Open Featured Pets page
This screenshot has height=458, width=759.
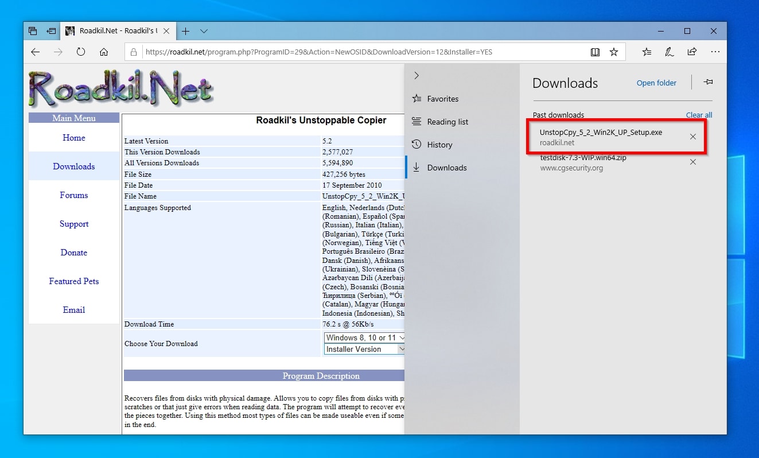point(74,281)
